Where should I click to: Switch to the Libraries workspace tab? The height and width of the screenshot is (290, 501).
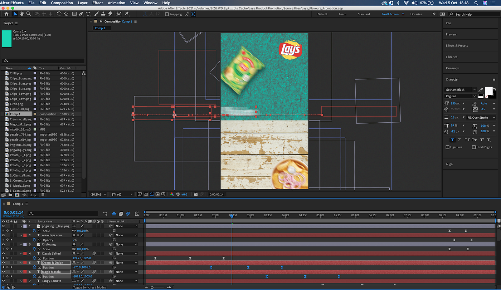(x=416, y=14)
